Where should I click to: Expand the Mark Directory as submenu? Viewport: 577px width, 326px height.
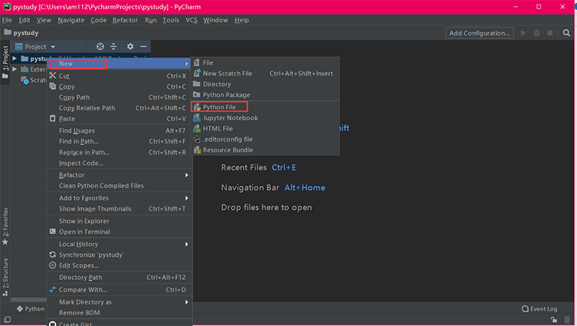187,301
